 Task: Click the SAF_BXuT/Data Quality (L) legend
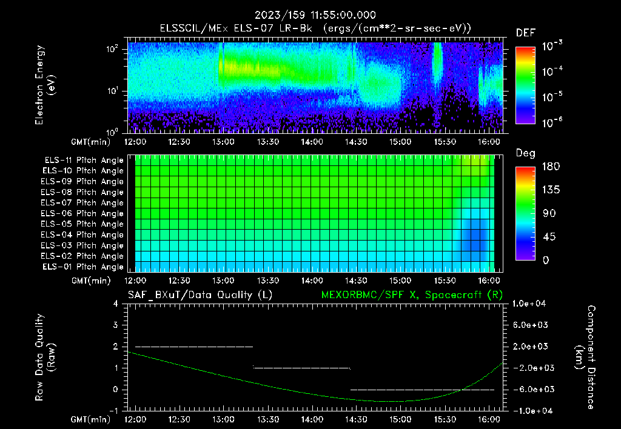coord(200,295)
